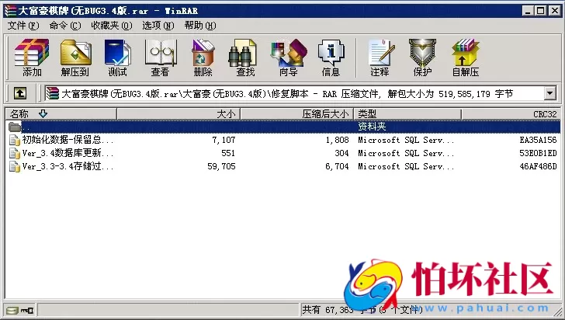Close the WinRAR window
The height and width of the screenshot is (320, 565).
555,11
